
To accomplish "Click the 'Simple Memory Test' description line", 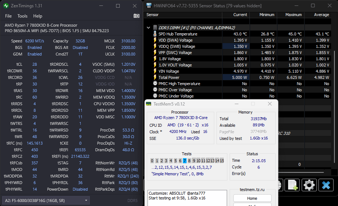I will tap(177, 174).
